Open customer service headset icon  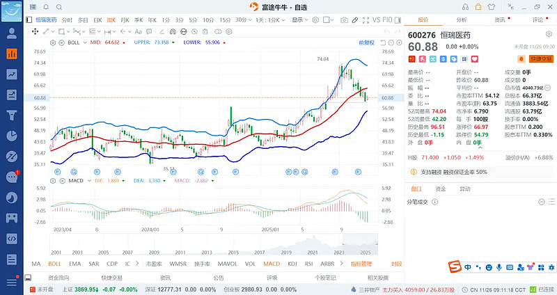tap(465, 7)
